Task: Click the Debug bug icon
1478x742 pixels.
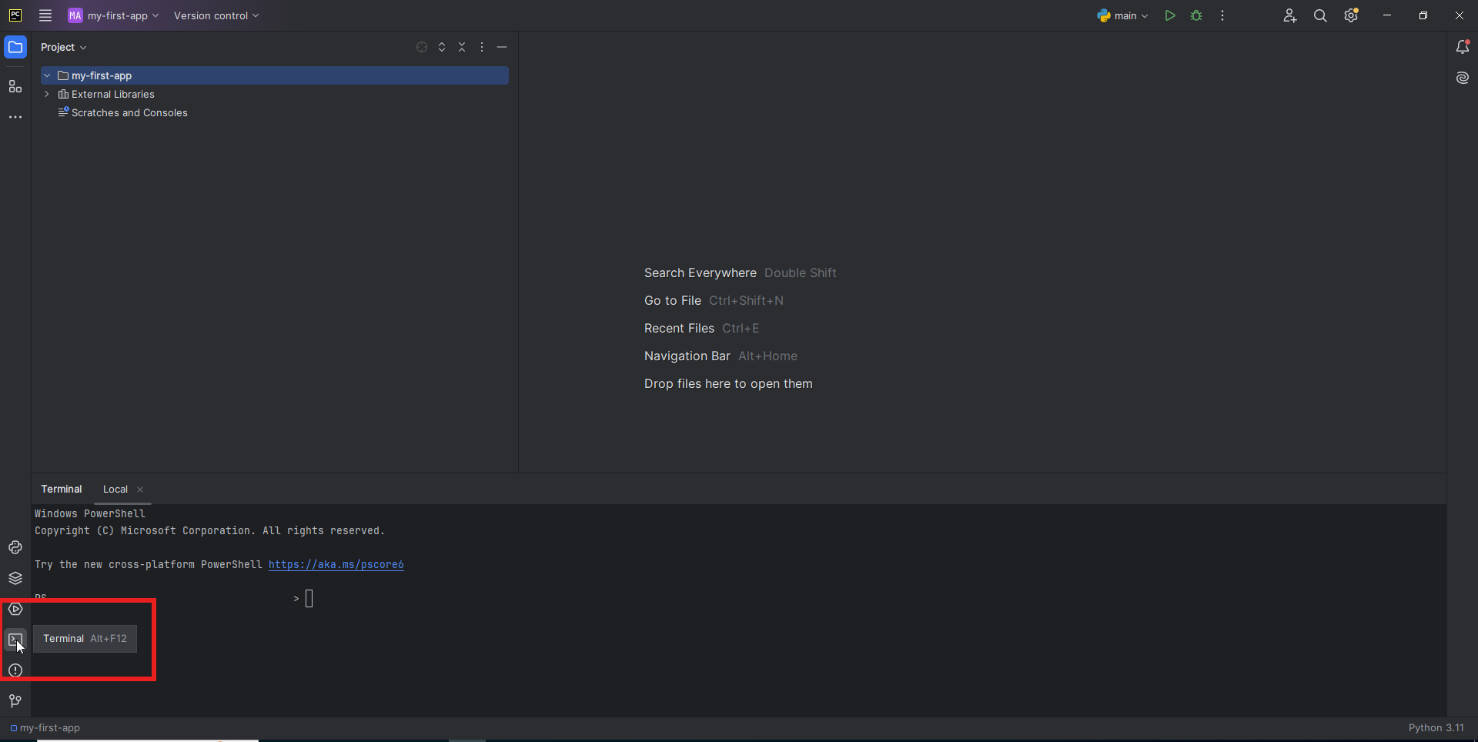Action: pos(1196,15)
